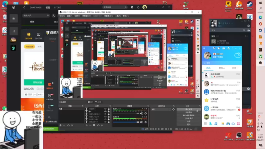The width and height of the screenshot is (265, 149).
Task: Open QQ apps grid icon in bottom bar
Action: pos(238,124)
